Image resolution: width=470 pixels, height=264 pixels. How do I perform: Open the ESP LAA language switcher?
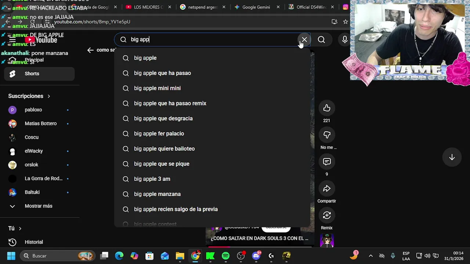[406, 256]
